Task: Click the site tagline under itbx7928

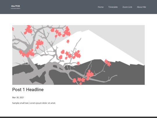Action: pos(15,8)
